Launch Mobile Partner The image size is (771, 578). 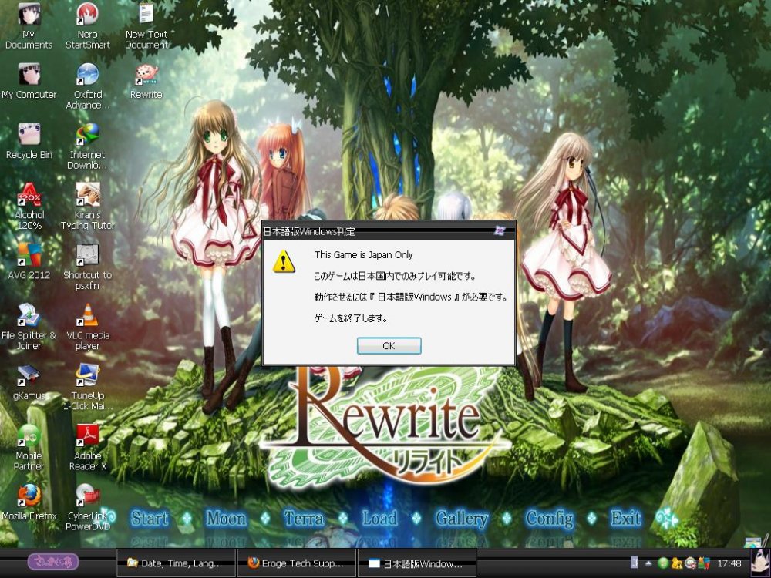(x=29, y=435)
